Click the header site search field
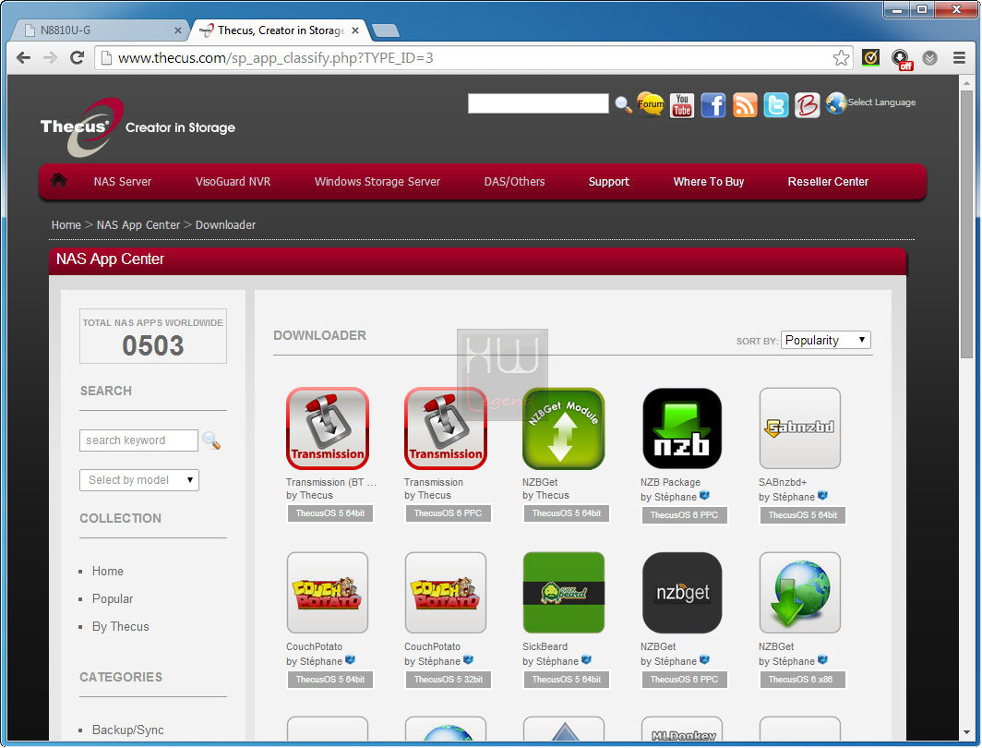The image size is (982, 748). coord(538,103)
